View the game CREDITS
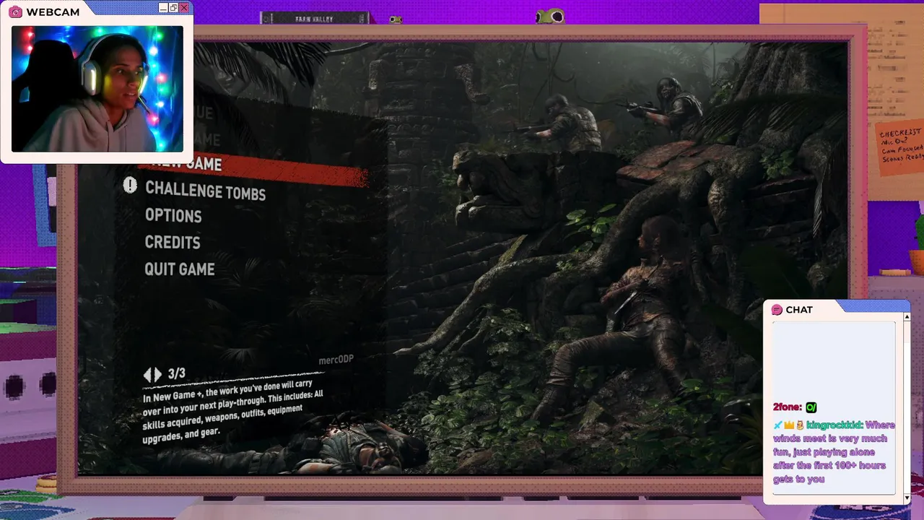The image size is (924, 520). pyautogui.click(x=173, y=243)
